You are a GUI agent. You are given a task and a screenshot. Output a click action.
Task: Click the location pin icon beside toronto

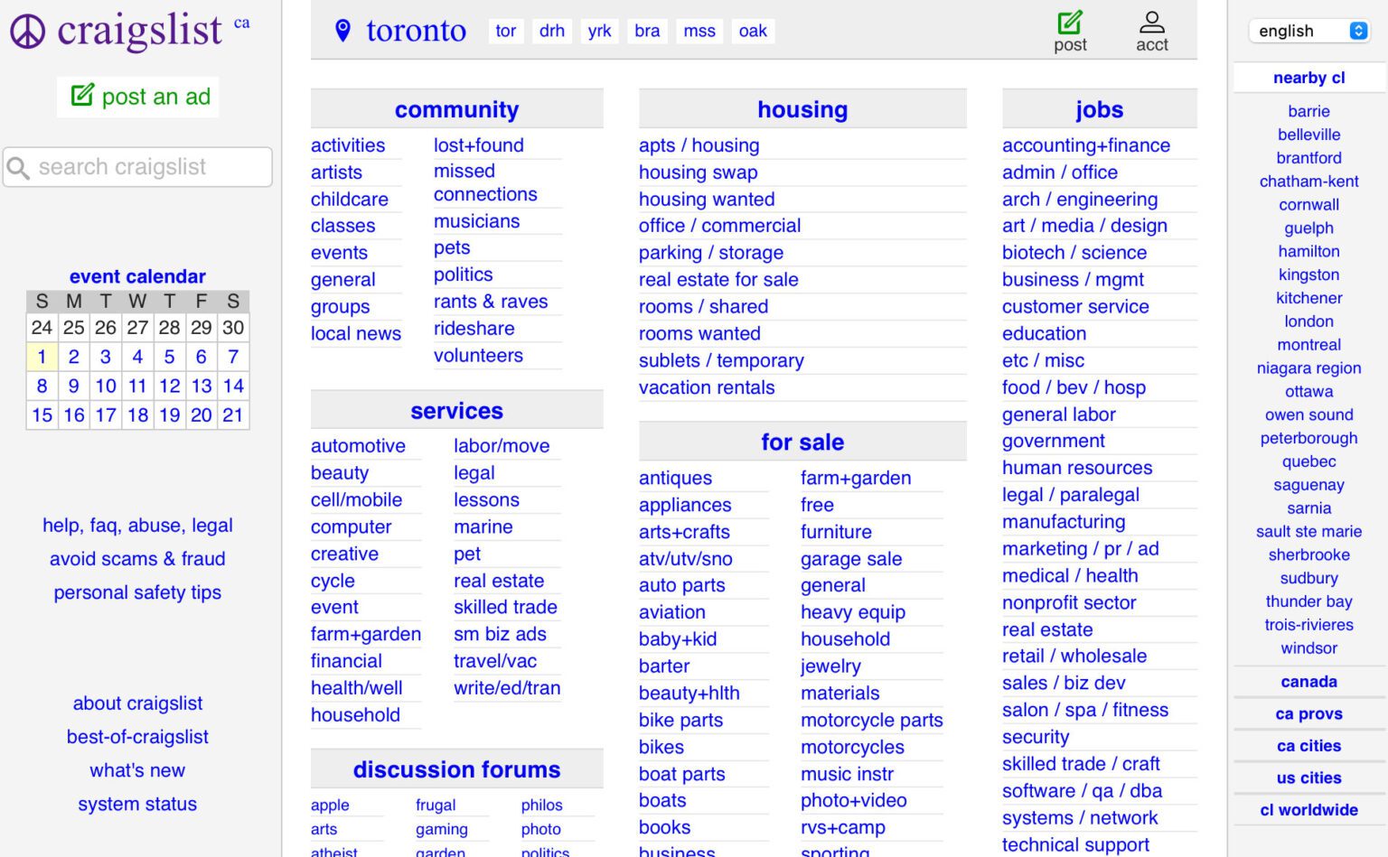tap(342, 31)
